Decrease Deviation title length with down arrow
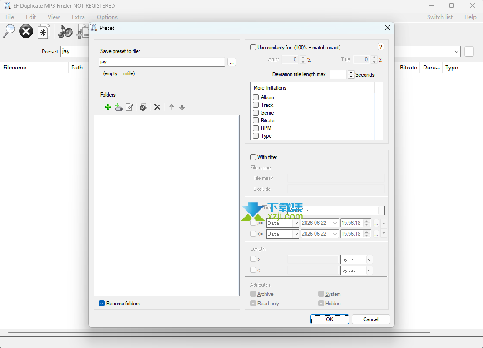Viewport: 483px width, 348px height. click(x=351, y=77)
